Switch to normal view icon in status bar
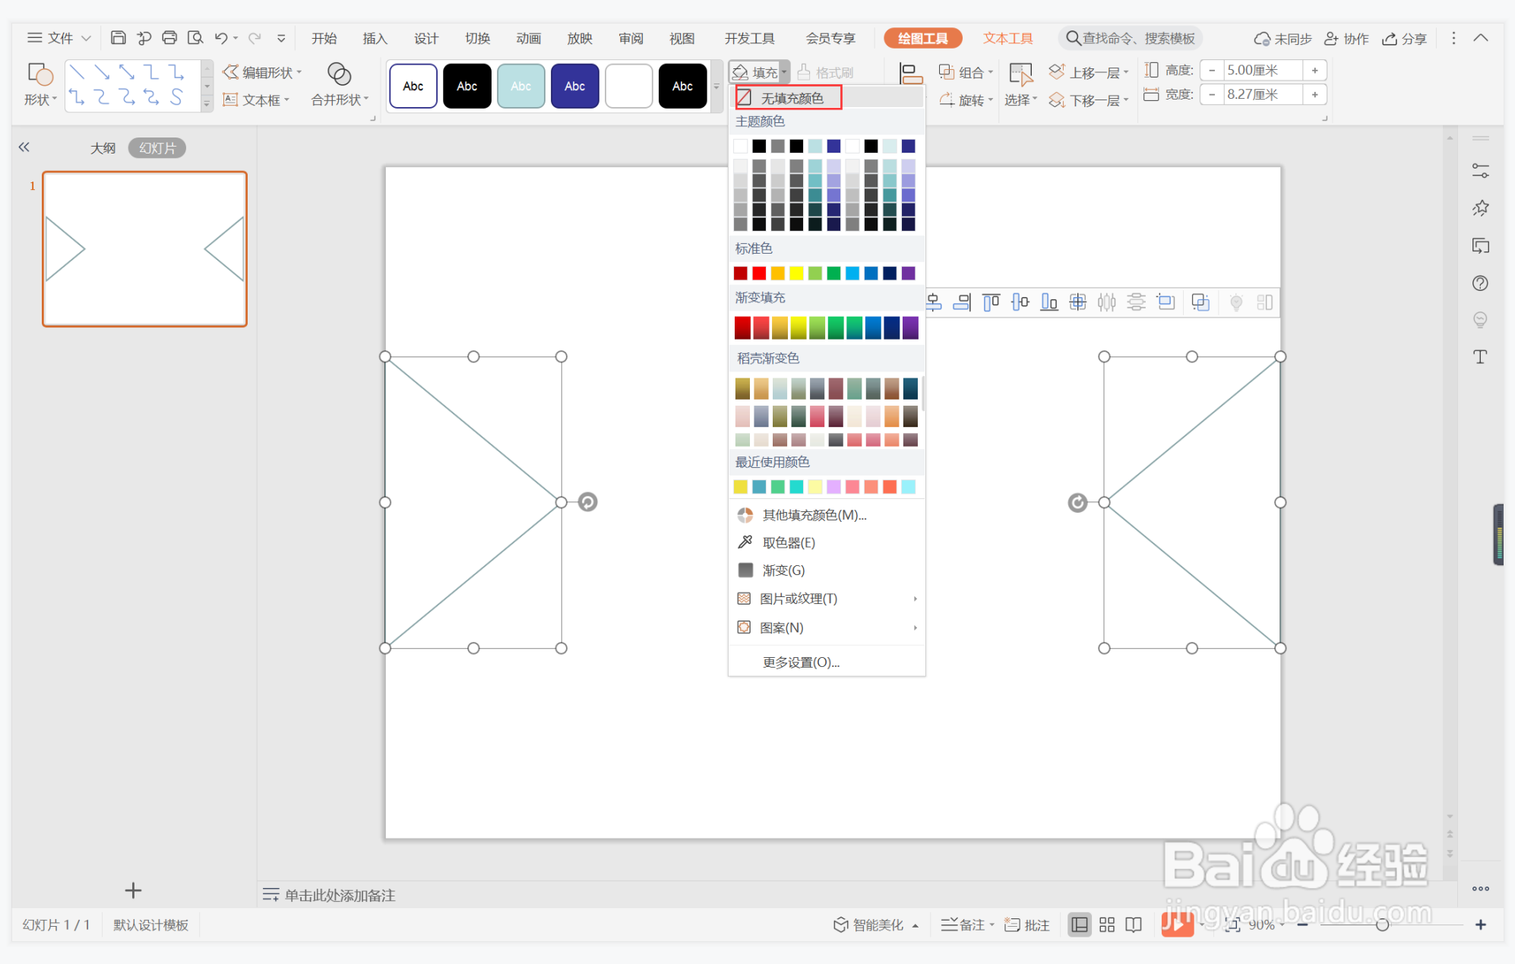Image resolution: width=1515 pixels, height=964 pixels. [x=1079, y=924]
